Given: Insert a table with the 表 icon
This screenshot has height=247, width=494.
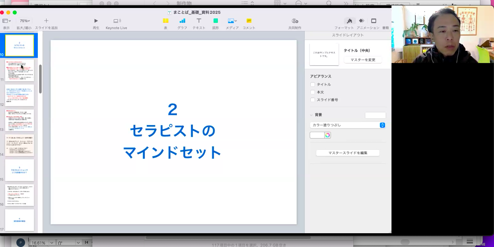Looking at the screenshot, I should (x=165, y=21).
